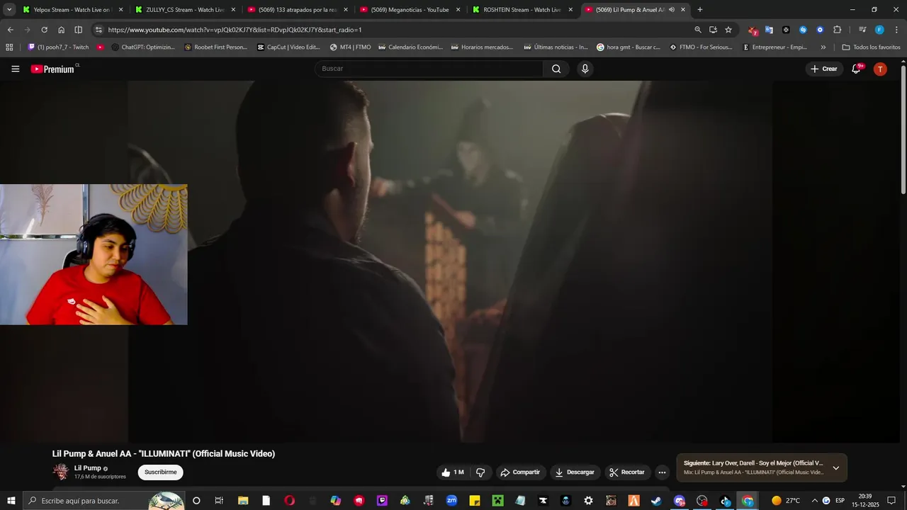Screen dimensions: 907x510
Task: Install app icon in address bar
Action: pyautogui.click(x=713, y=30)
